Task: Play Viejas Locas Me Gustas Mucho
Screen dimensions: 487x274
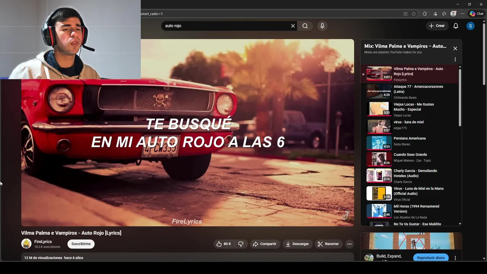Action: (410, 110)
